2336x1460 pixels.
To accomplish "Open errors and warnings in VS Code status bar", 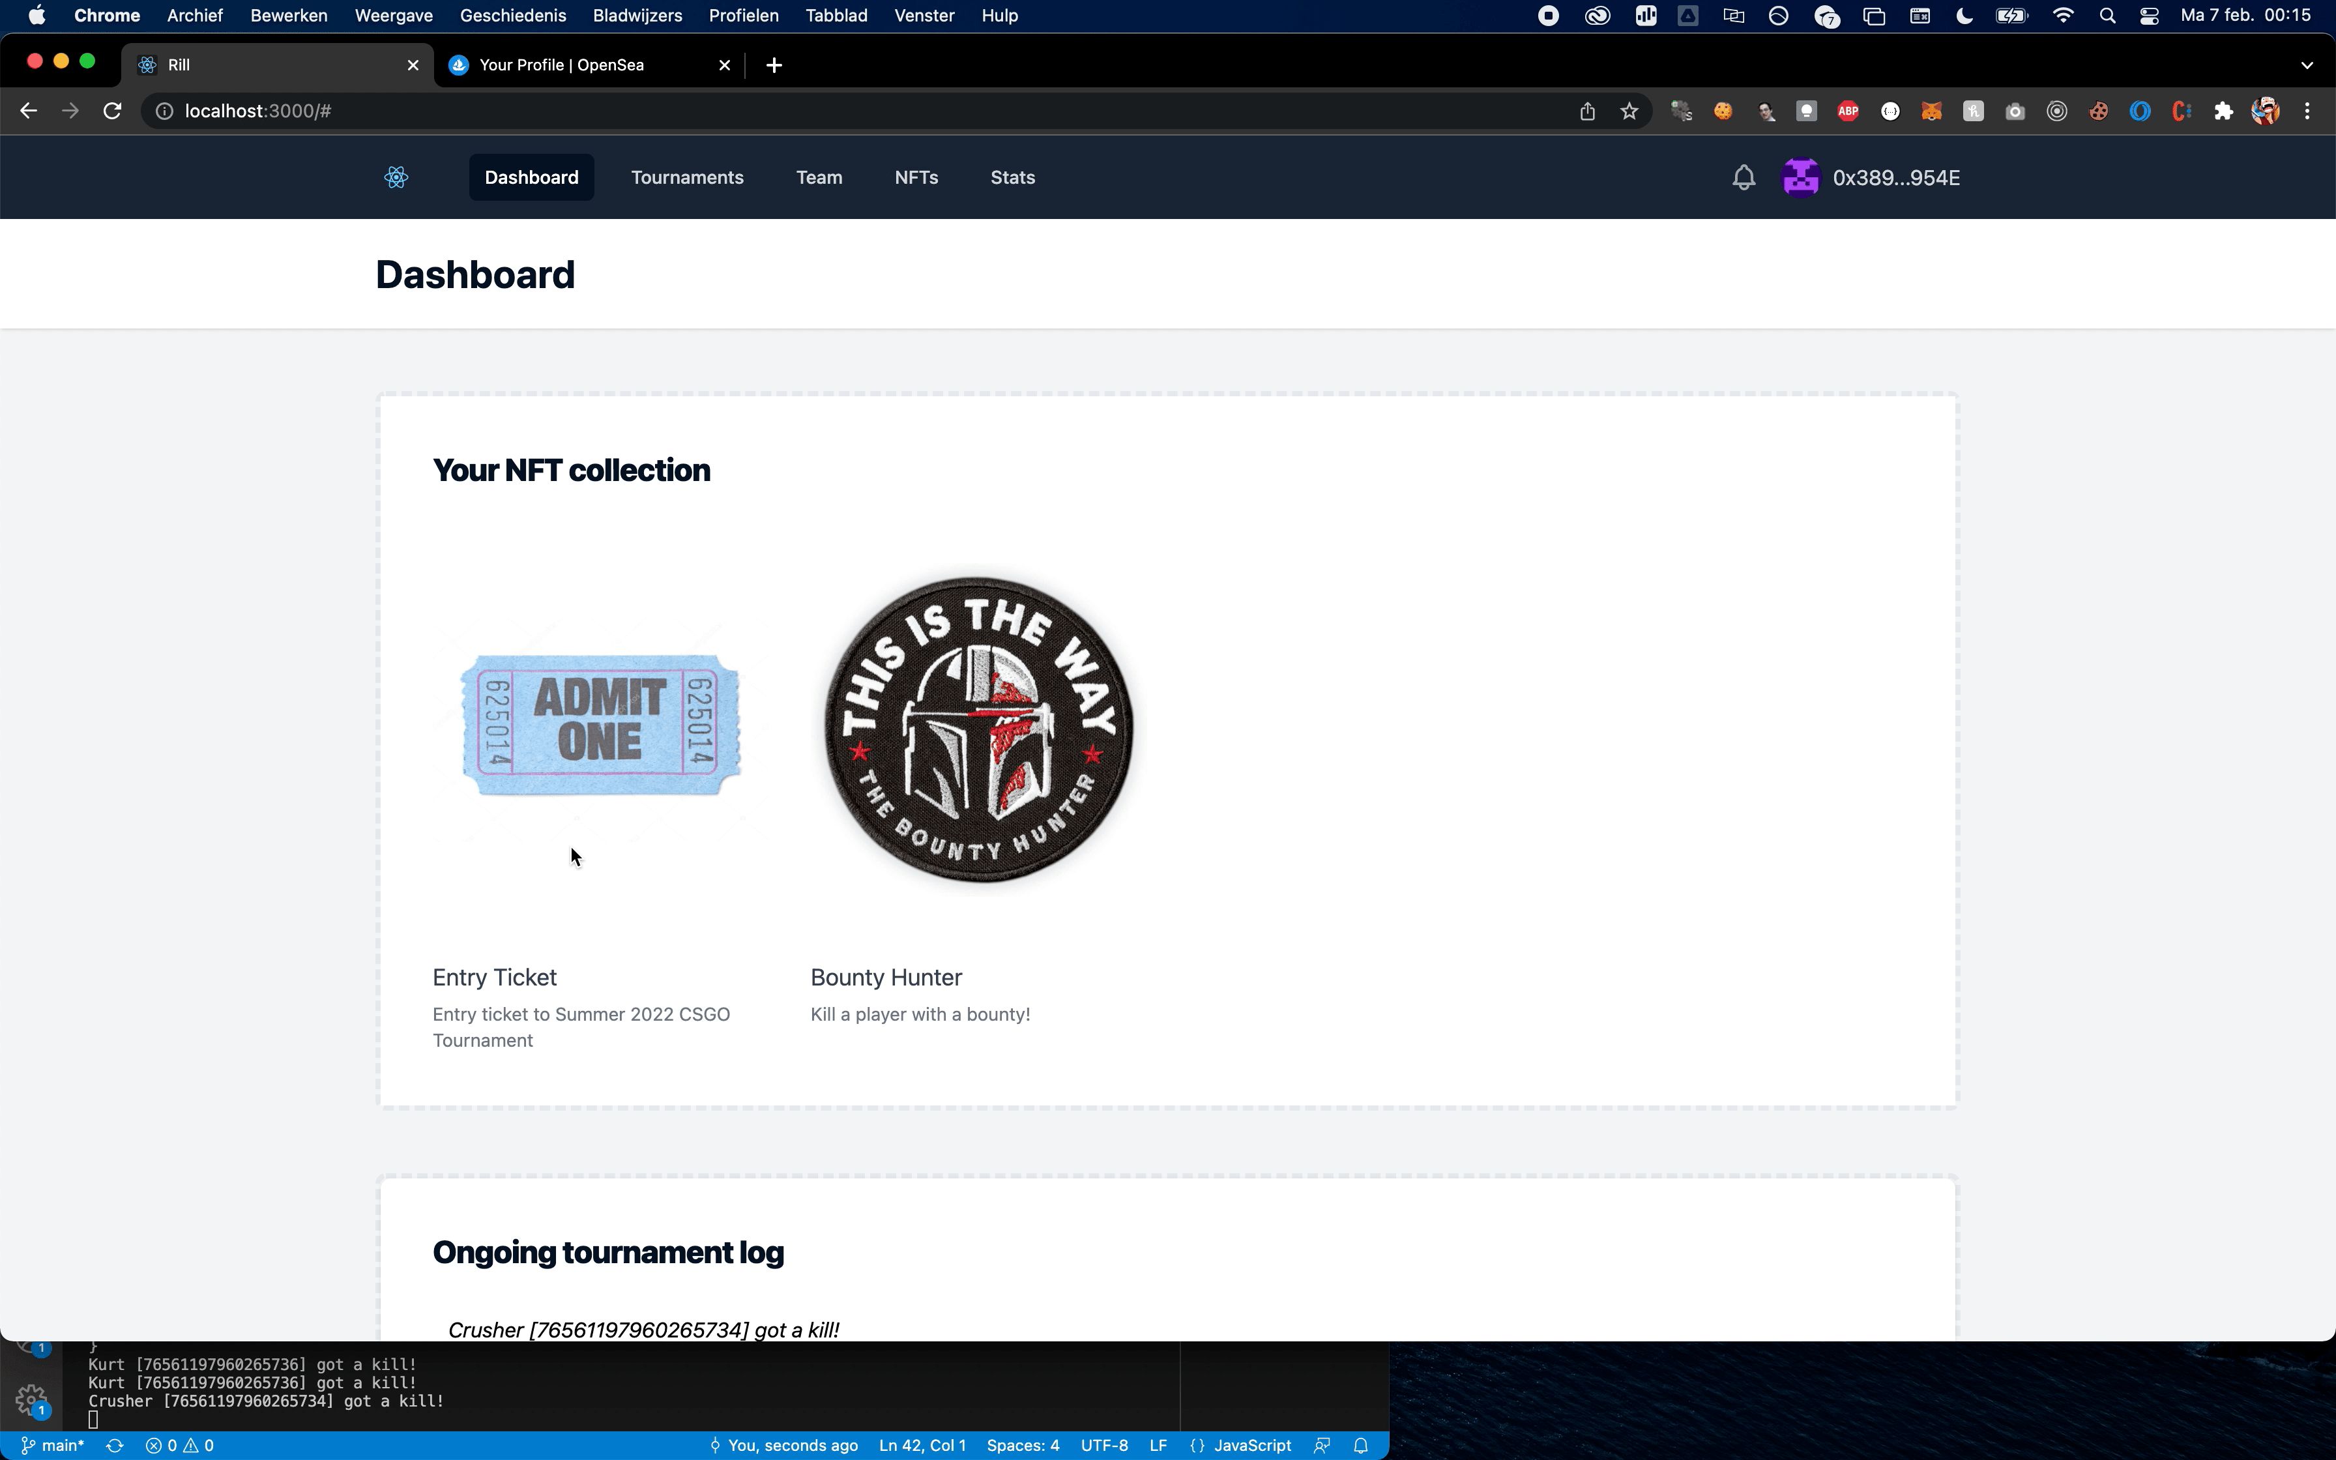I will click(x=179, y=1446).
